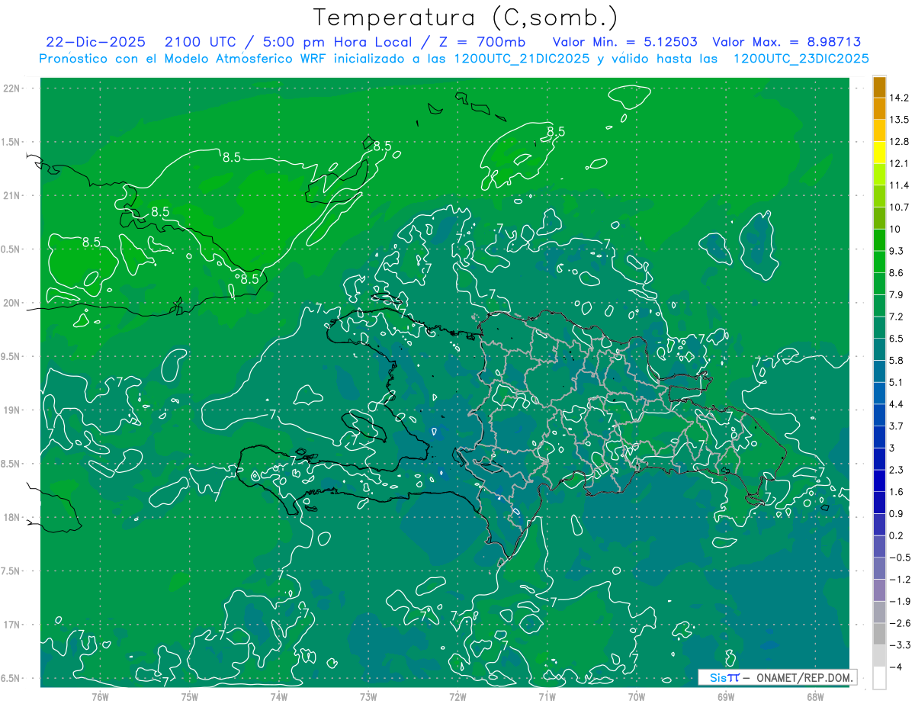This screenshot has width=915, height=707.
Task: Click the 8.6 value on the color bar
Action: [896, 273]
